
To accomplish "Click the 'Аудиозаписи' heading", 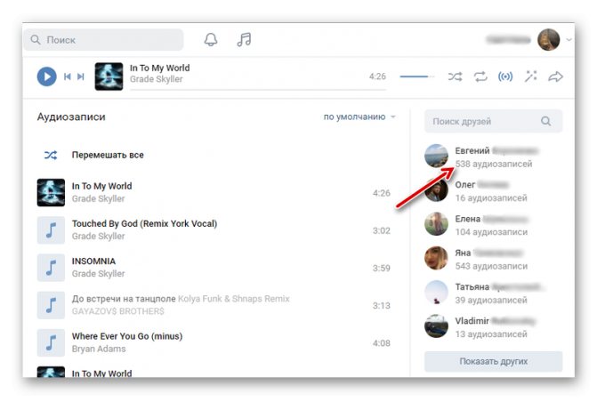I will tap(71, 117).
